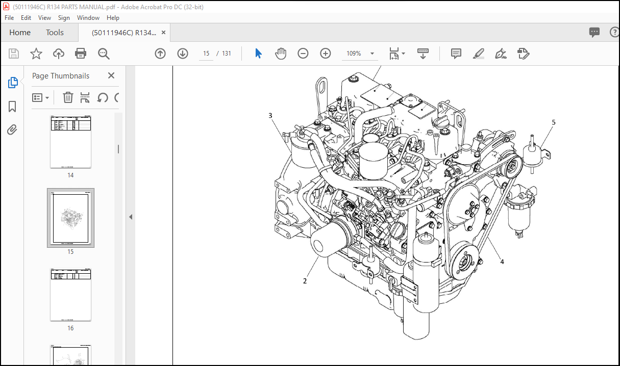The height and width of the screenshot is (366, 620).
Task: Choose the Hand pan tool
Action: point(281,54)
